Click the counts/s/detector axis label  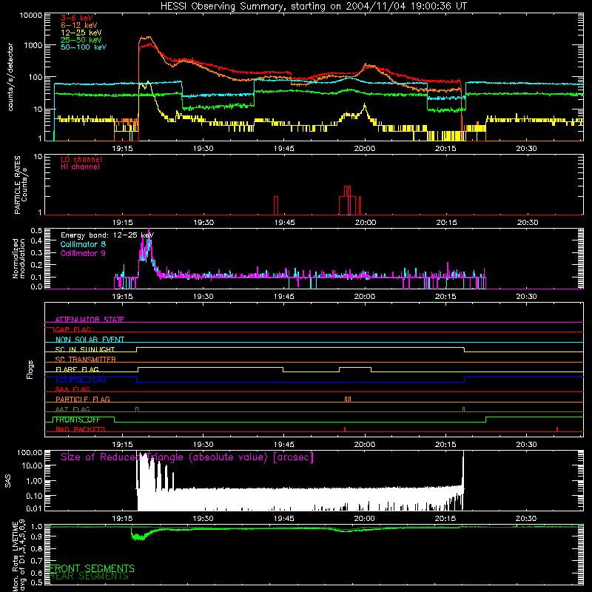(10, 77)
